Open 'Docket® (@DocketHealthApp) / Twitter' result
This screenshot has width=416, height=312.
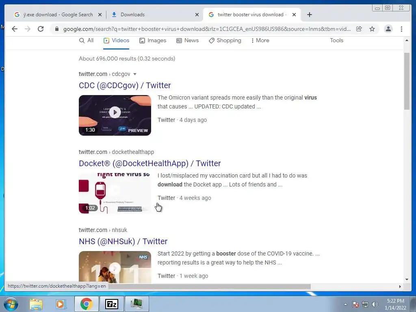[x=149, y=163]
